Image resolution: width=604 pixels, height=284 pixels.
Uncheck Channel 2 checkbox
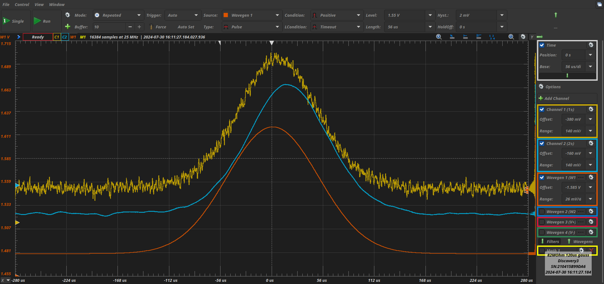pyautogui.click(x=542, y=143)
